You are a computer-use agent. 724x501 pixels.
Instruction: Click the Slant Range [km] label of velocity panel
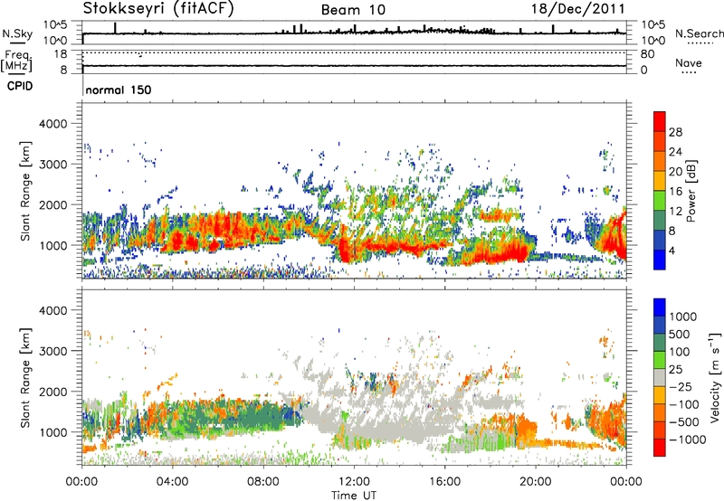25,377
